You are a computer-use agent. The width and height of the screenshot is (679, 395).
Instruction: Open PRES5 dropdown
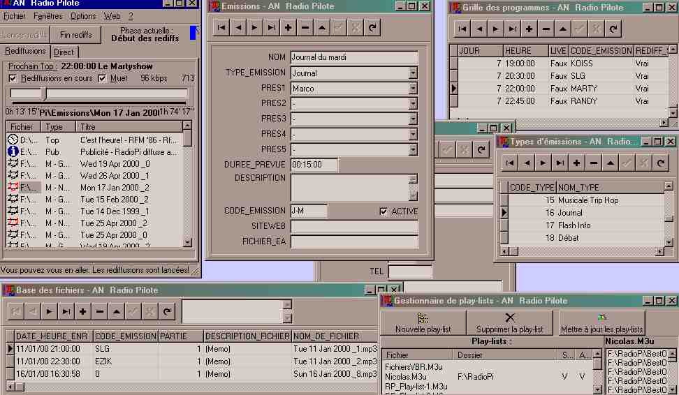pyautogui.click(x=413, y=149)
